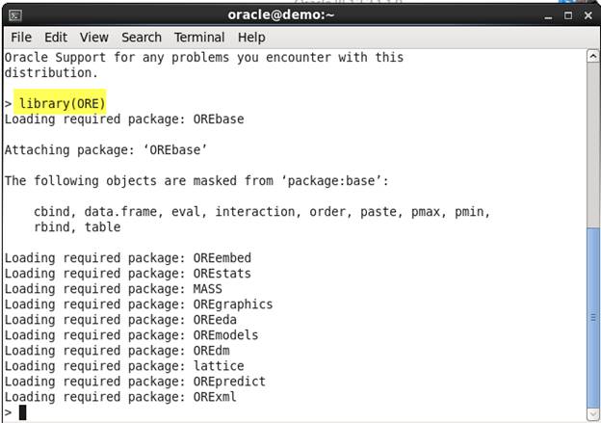Click the vertical scrollbar thumb
The height and width of the screenshot is (423, 601).
click(592, 318)
